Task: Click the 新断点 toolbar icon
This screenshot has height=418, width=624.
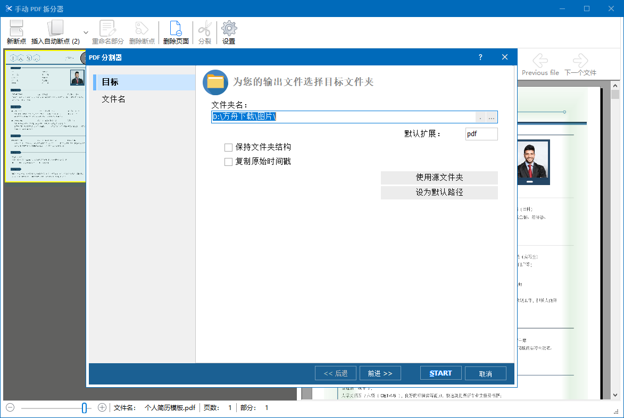Action: (16, 28)
